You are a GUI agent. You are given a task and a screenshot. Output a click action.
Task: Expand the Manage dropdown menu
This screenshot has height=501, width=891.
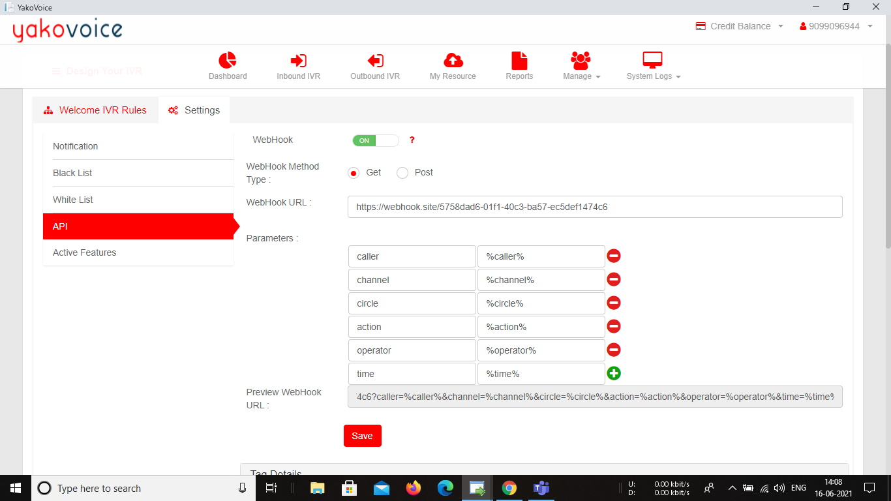[581, 67]
